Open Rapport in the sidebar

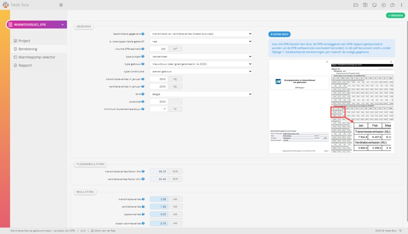[25, 66]
